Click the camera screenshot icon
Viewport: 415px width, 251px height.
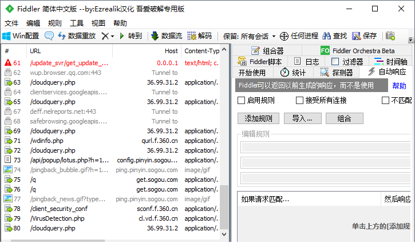tap(390, 35)
